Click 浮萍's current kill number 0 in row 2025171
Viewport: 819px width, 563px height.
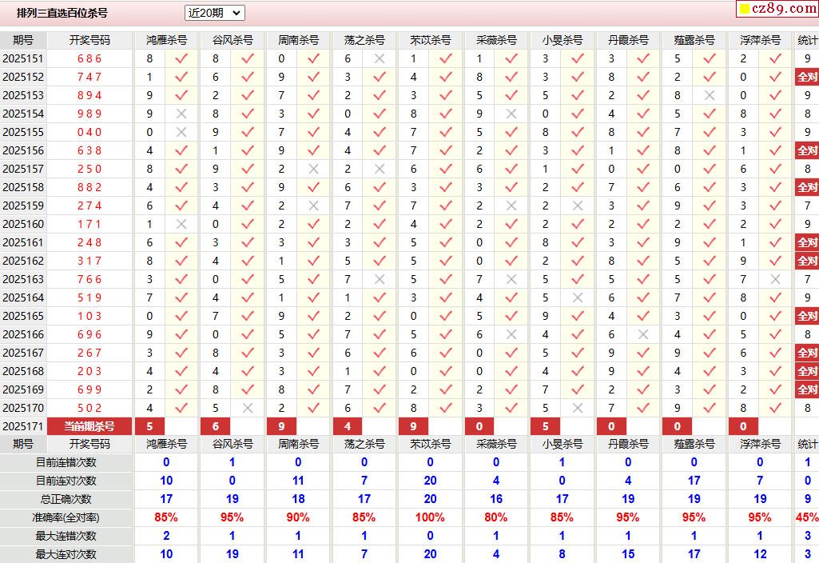(743, 426)
